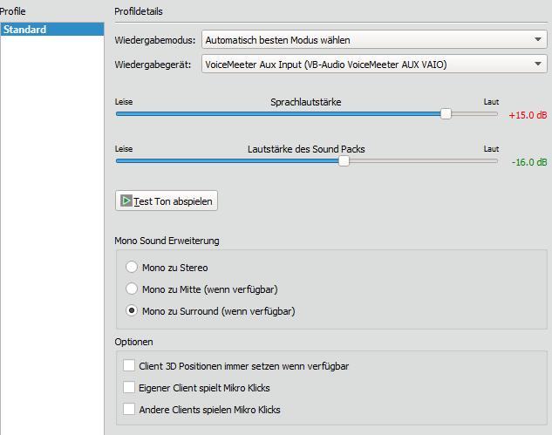This screenshot has width=552, height=435.
Task: Enable Client 3D Positionen immer setzen
Action: 129,366
